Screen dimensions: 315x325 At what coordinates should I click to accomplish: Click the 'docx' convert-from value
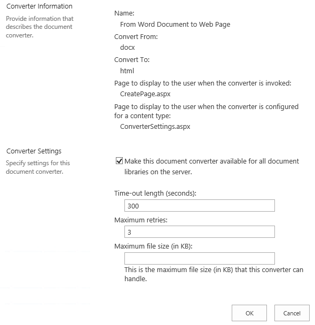coord(127,47)
